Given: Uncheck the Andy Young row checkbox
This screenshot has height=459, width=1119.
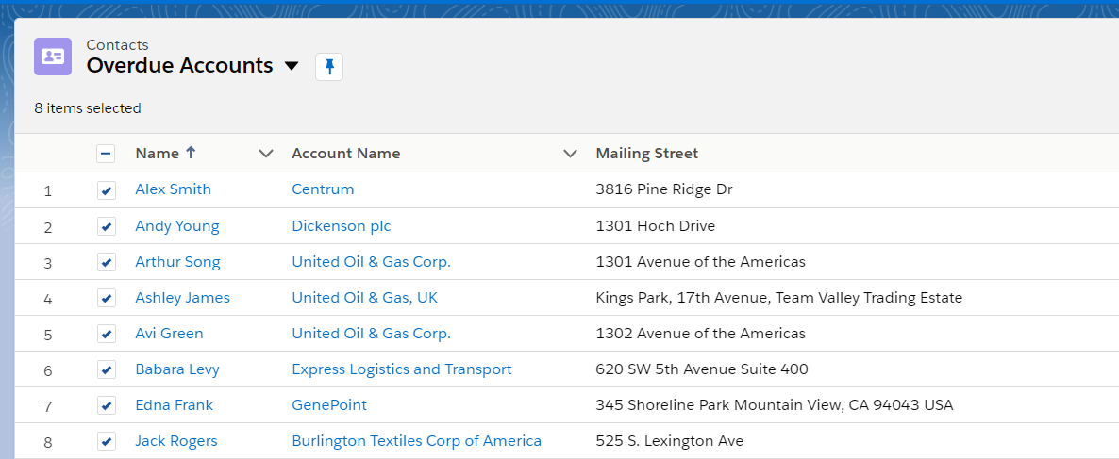Looking at the screenshot, I should coord(106,226).
